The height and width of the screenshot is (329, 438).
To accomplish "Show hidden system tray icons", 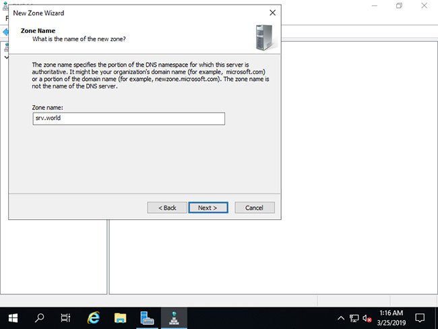I will tap(341, 318).
